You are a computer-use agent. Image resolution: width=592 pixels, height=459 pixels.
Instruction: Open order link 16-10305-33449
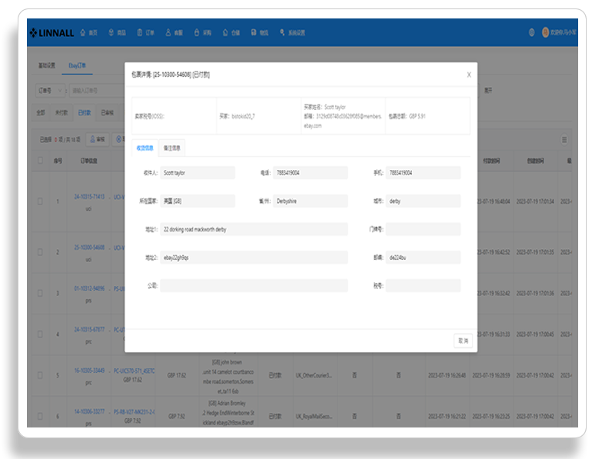point(89,371)
